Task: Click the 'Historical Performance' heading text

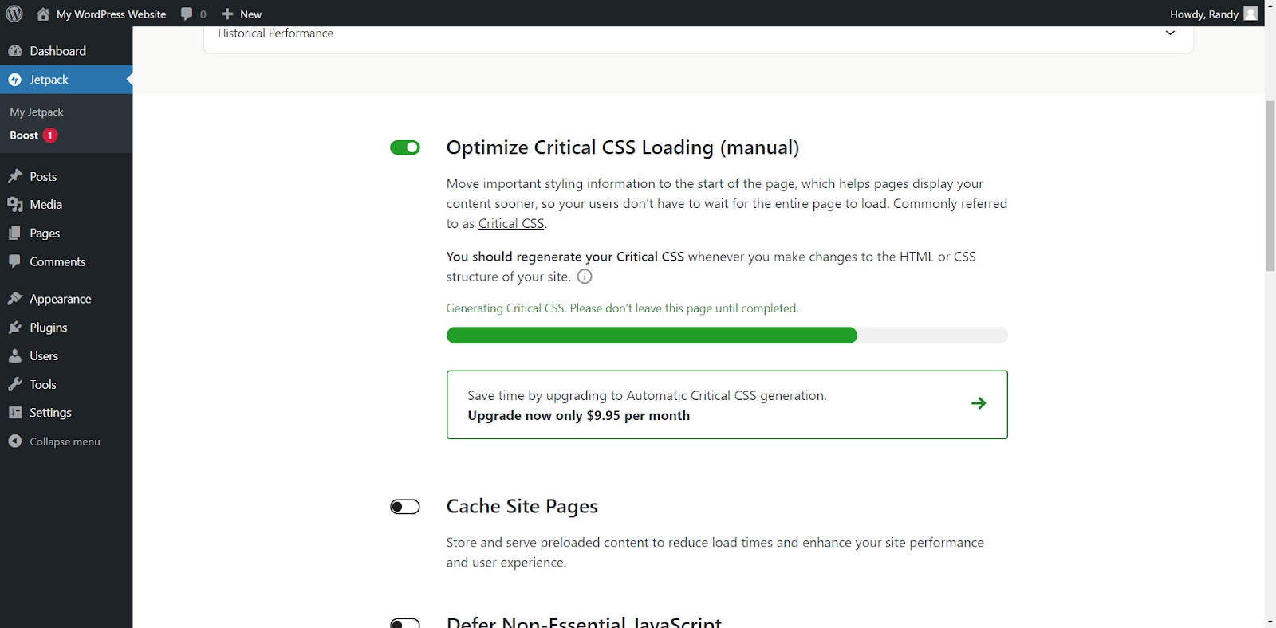Action: click(275, 33)
